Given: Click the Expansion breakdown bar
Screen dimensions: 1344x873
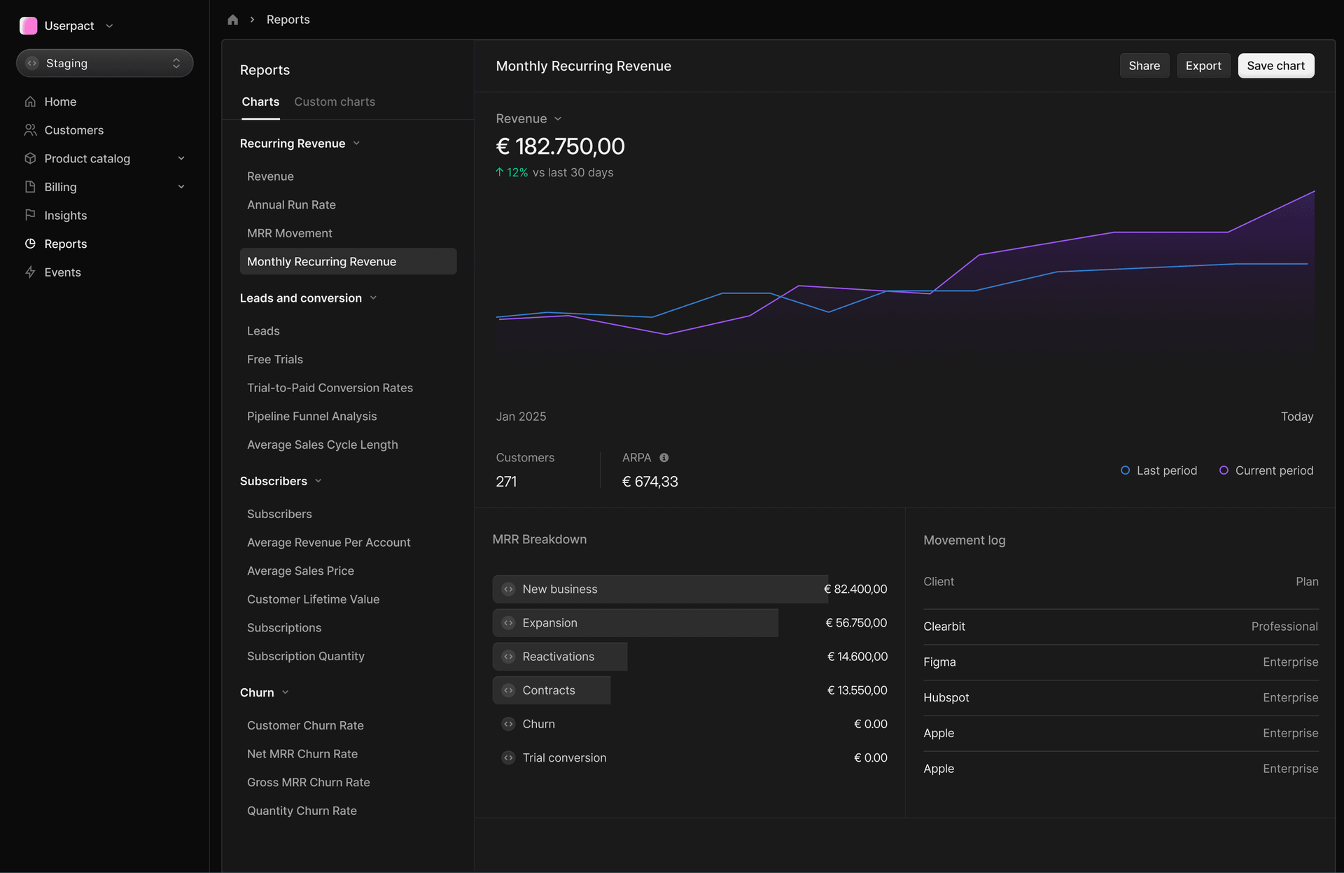Looking at the screenshot, I should [636, 623].
